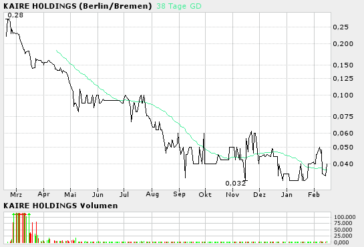Click the 'Okt' month label
364x247 pixels.
pos(205,194)
